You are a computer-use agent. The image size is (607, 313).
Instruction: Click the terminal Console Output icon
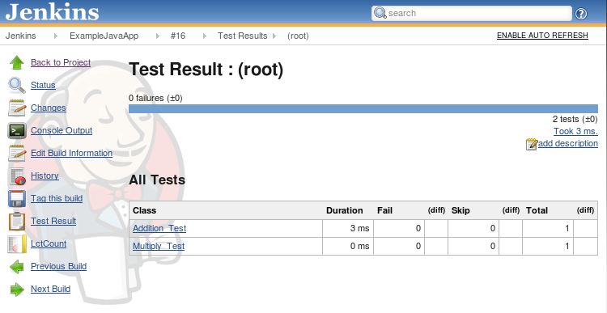click(17, 131)
